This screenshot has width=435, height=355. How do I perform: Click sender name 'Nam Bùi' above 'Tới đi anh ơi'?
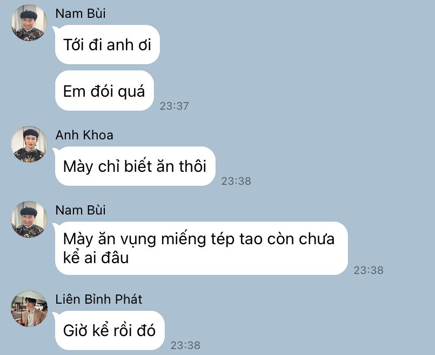81,14
